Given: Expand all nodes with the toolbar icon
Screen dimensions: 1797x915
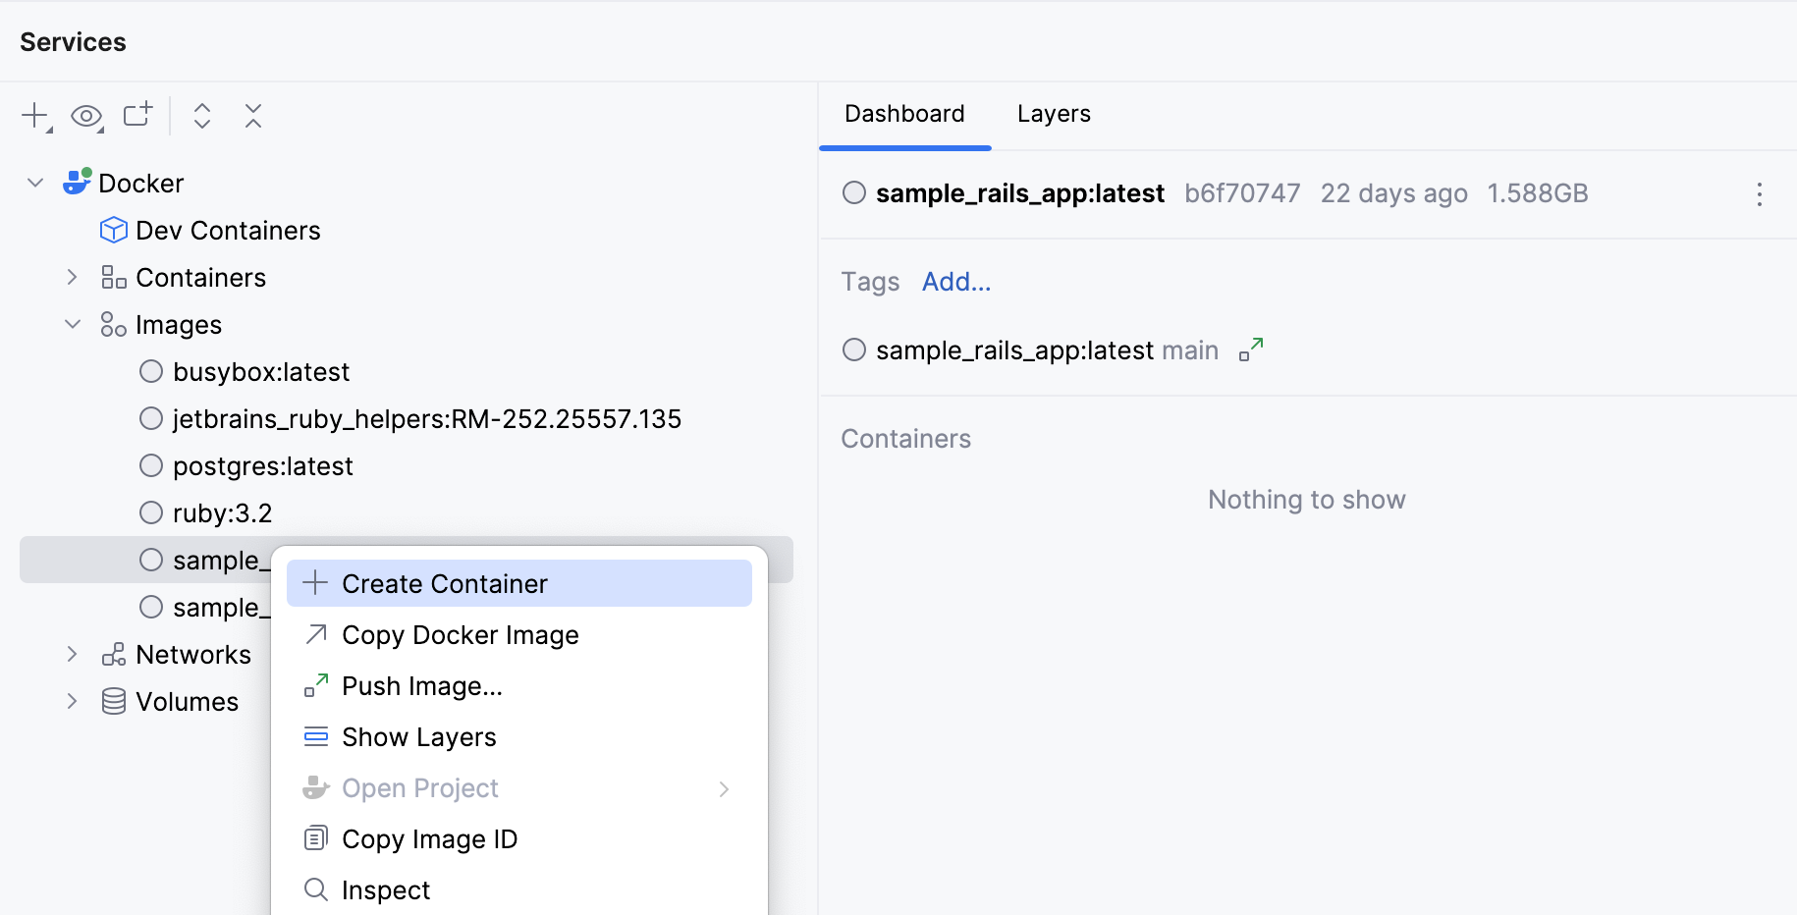Looking at the screenshot, I should [x=201, y=116].
